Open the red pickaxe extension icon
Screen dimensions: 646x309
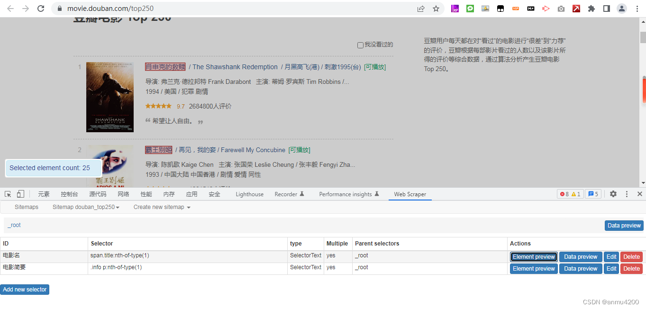576,9
